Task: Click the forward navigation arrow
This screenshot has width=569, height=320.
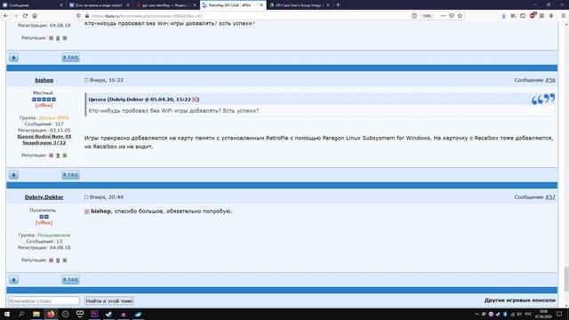Action: 16,16
